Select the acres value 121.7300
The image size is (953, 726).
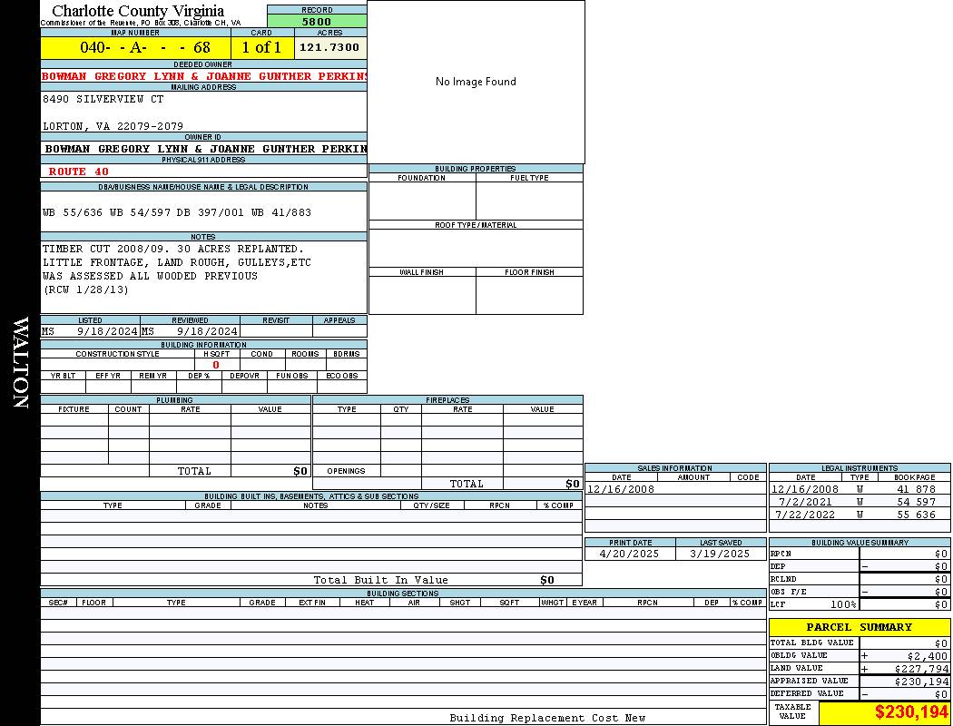click(x=329, y=47)
